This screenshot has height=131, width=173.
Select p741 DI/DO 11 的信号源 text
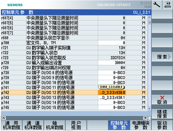pyautogui.click(x=50, y=88)
